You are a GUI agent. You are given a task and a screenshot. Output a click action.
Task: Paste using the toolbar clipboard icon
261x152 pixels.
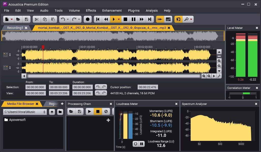tap(53, 19)
